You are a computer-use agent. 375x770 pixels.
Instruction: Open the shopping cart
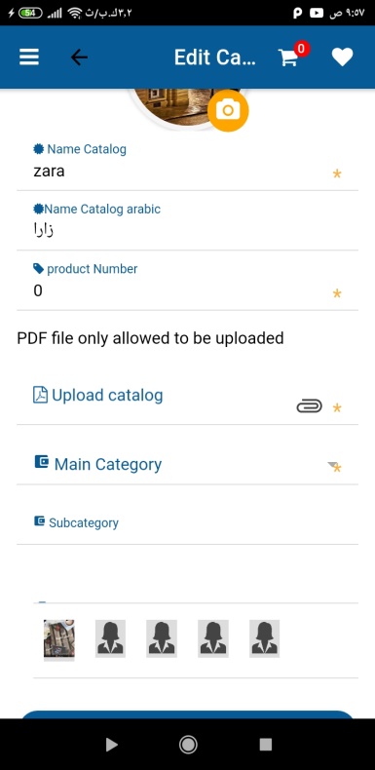pyautogui.click(x=288, y=58)
